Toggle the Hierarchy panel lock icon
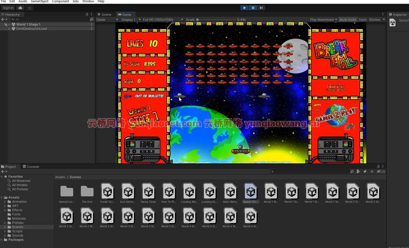409x248 pixels. [x=87, y=14]
